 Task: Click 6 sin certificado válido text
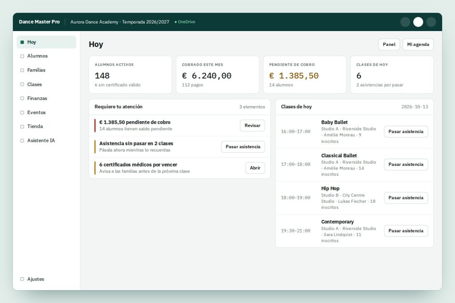(x=117, y=85)
